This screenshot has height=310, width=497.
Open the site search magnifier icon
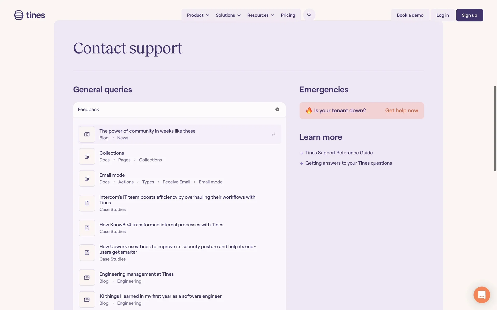click(x=309, y=15)
